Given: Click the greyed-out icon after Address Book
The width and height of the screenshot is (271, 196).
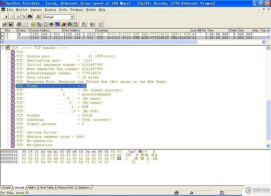Looking at the screenshot, I should (x=100, y=24).
